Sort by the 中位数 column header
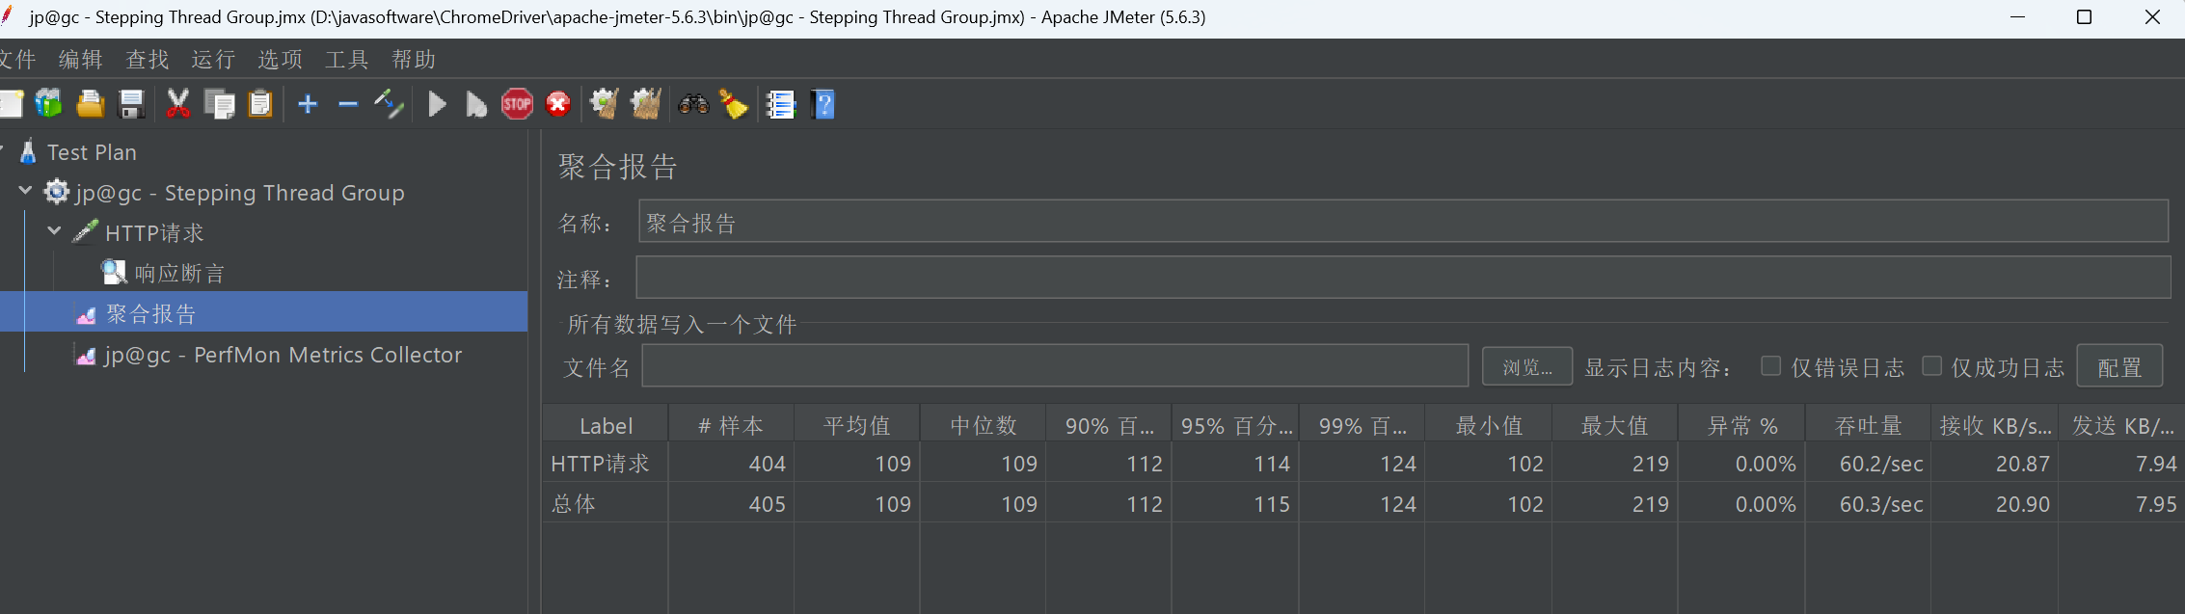Image resolution: width=2185 pixels, height=614 pixels. coord(984,426)
